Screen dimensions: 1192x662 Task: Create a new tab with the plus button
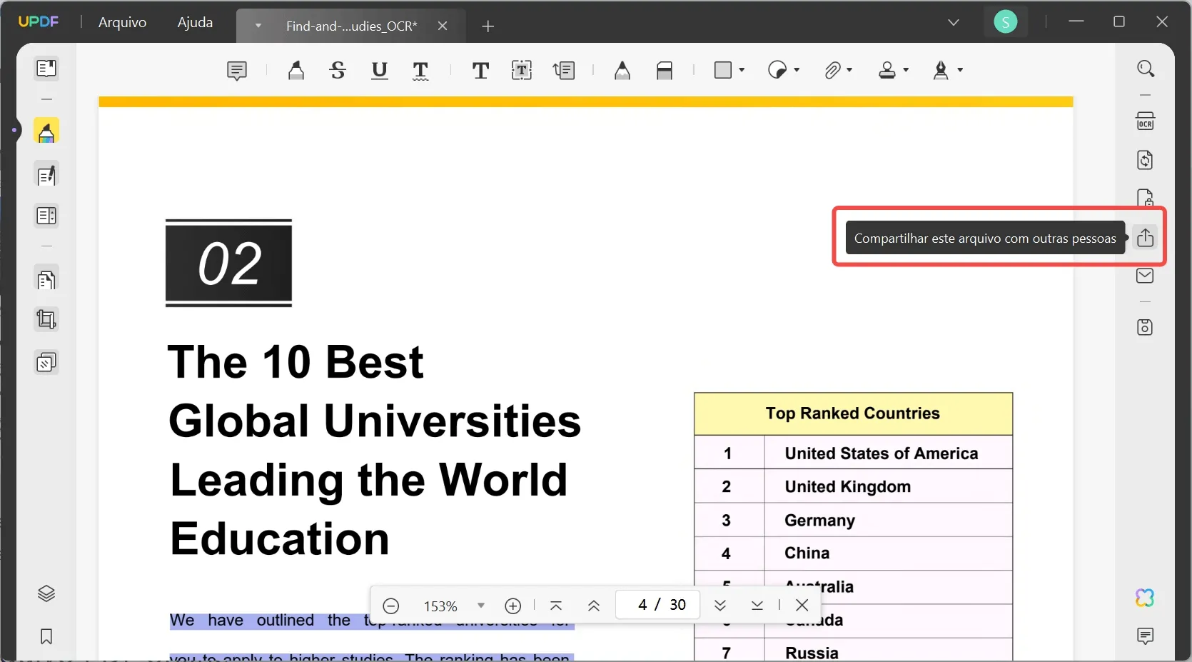(488, 26)
